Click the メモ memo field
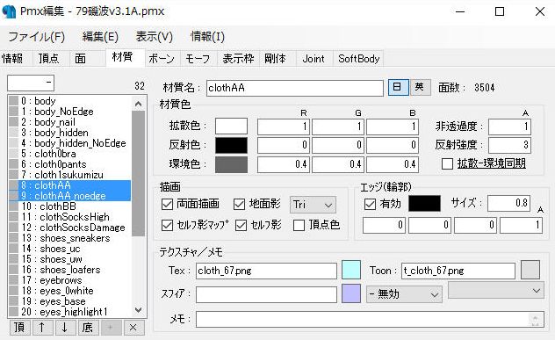Image resolution: width=555 pixels, height=340 pixels. click(370, 320)
